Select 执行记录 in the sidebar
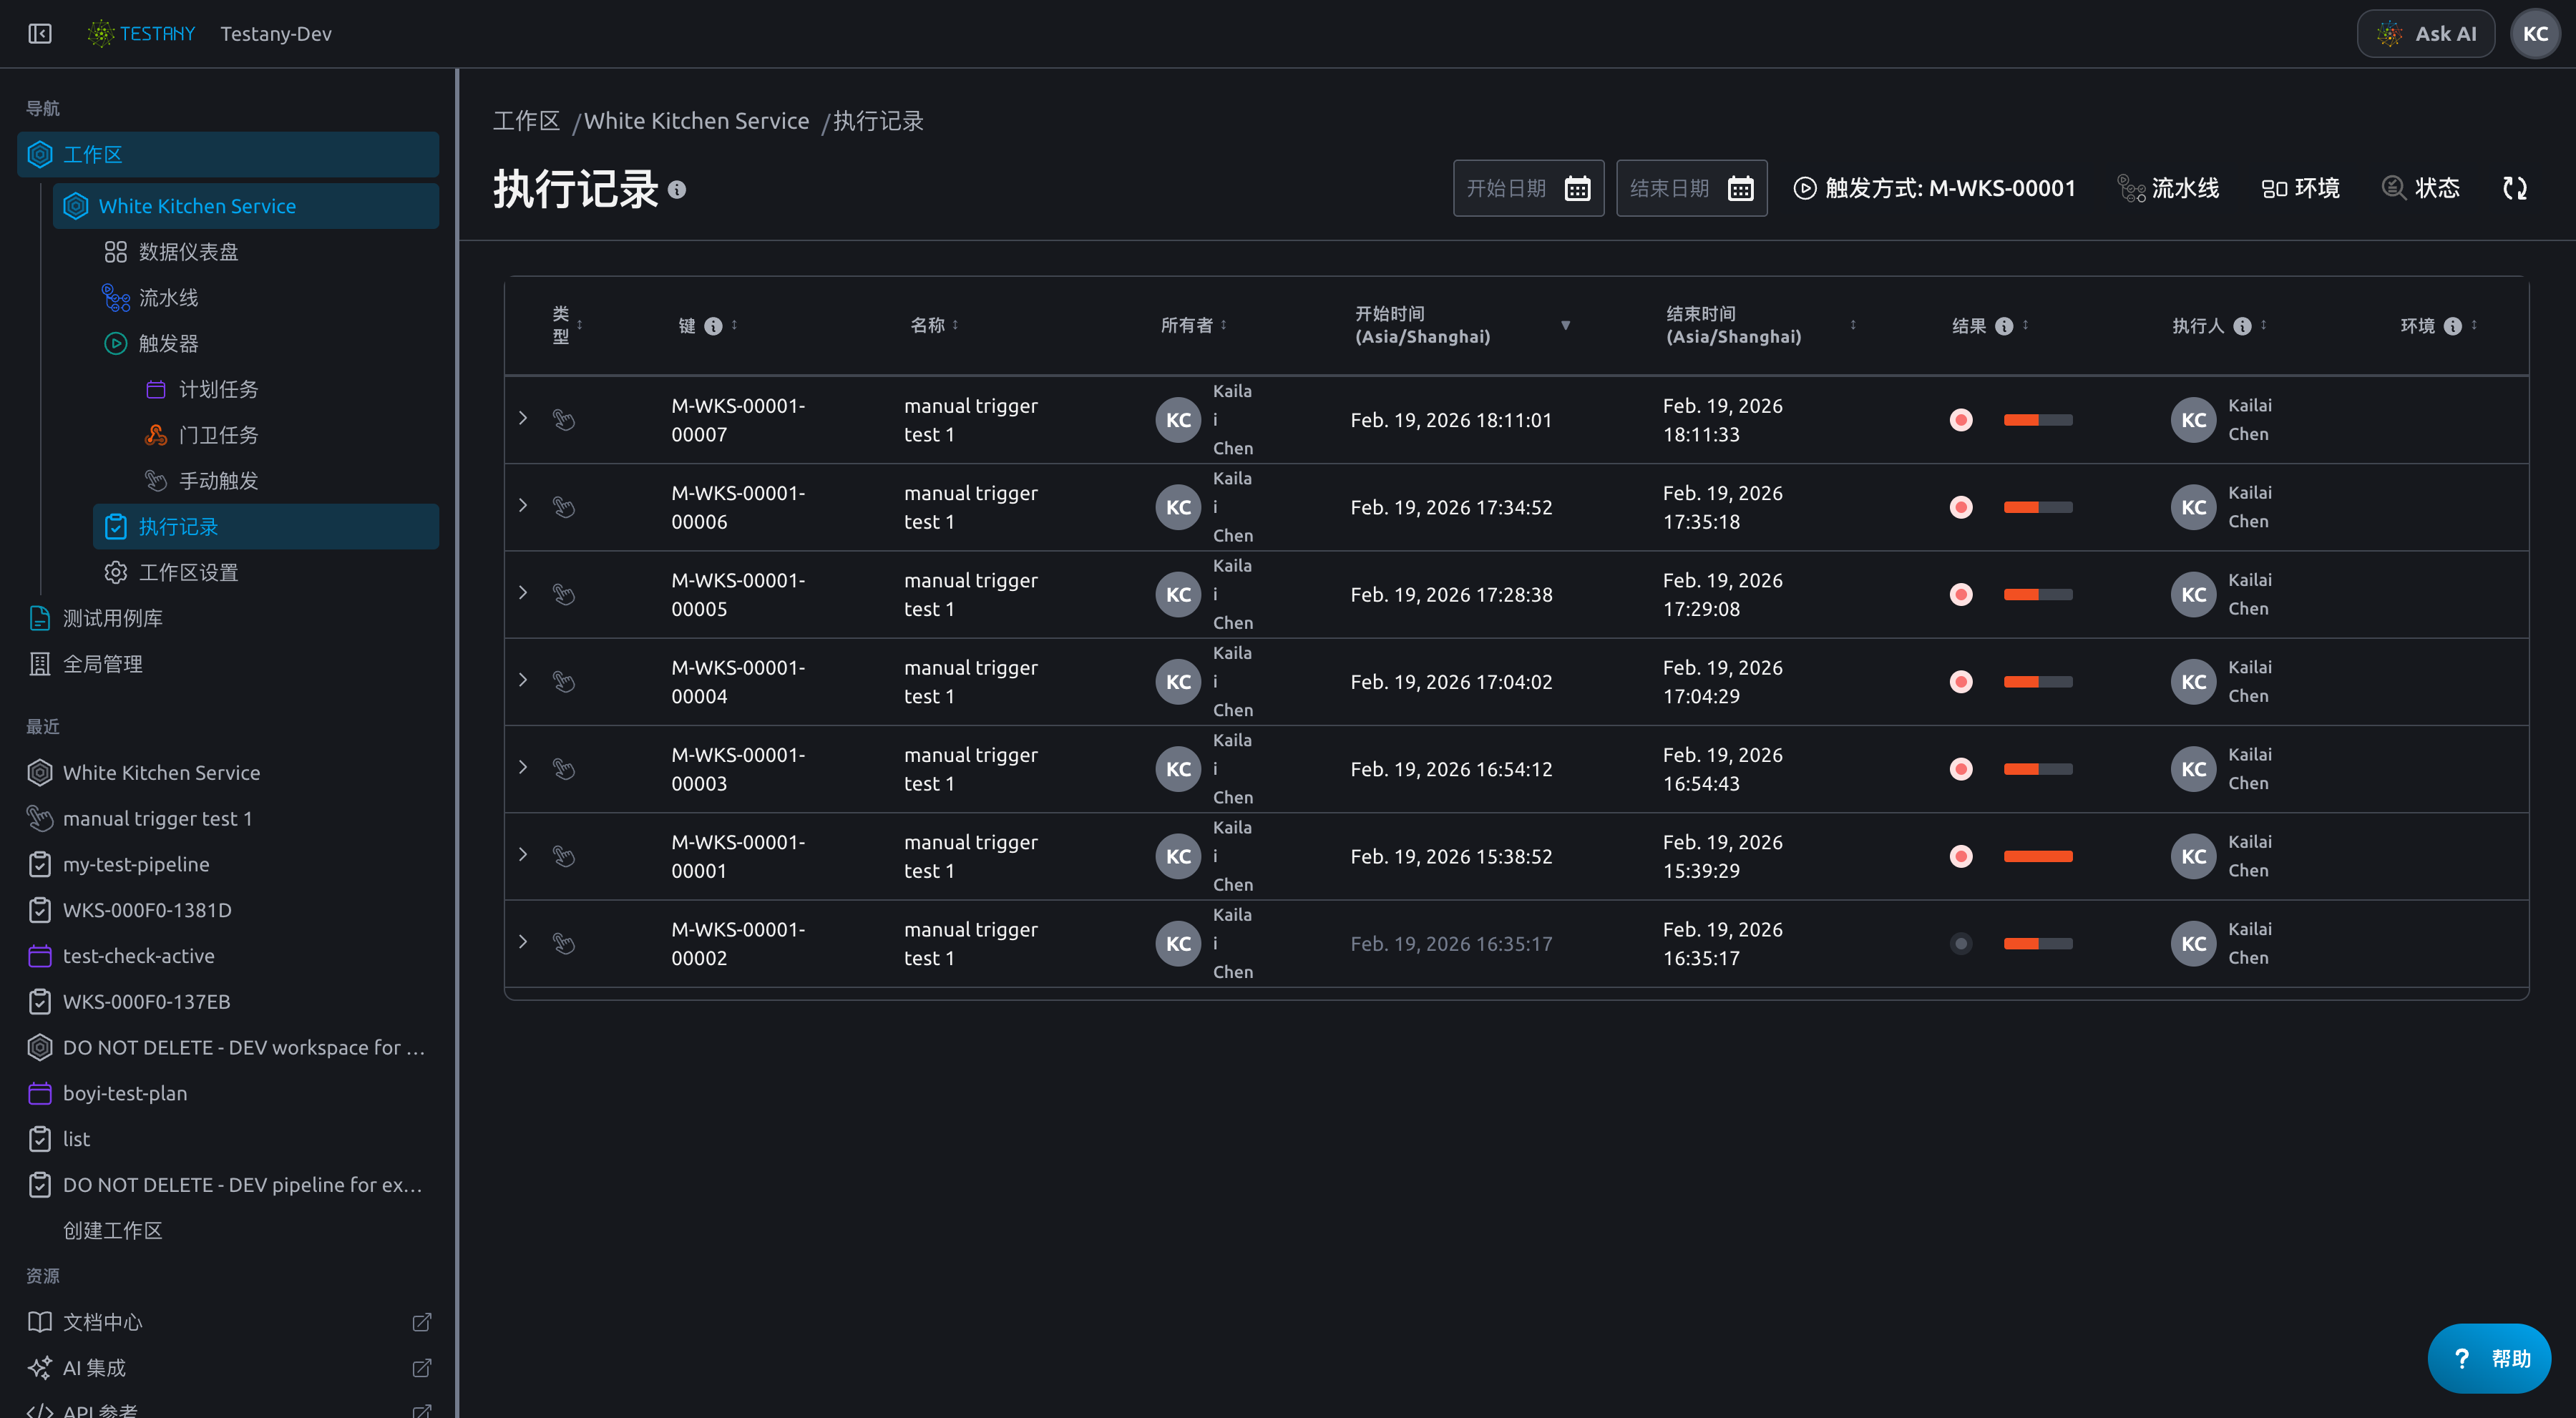The image size is (2576, 1418). 266,527
